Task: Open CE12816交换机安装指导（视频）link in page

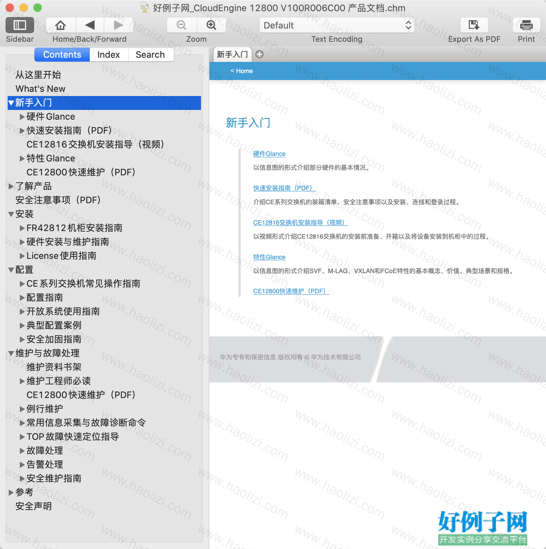Action: point(300,223)
